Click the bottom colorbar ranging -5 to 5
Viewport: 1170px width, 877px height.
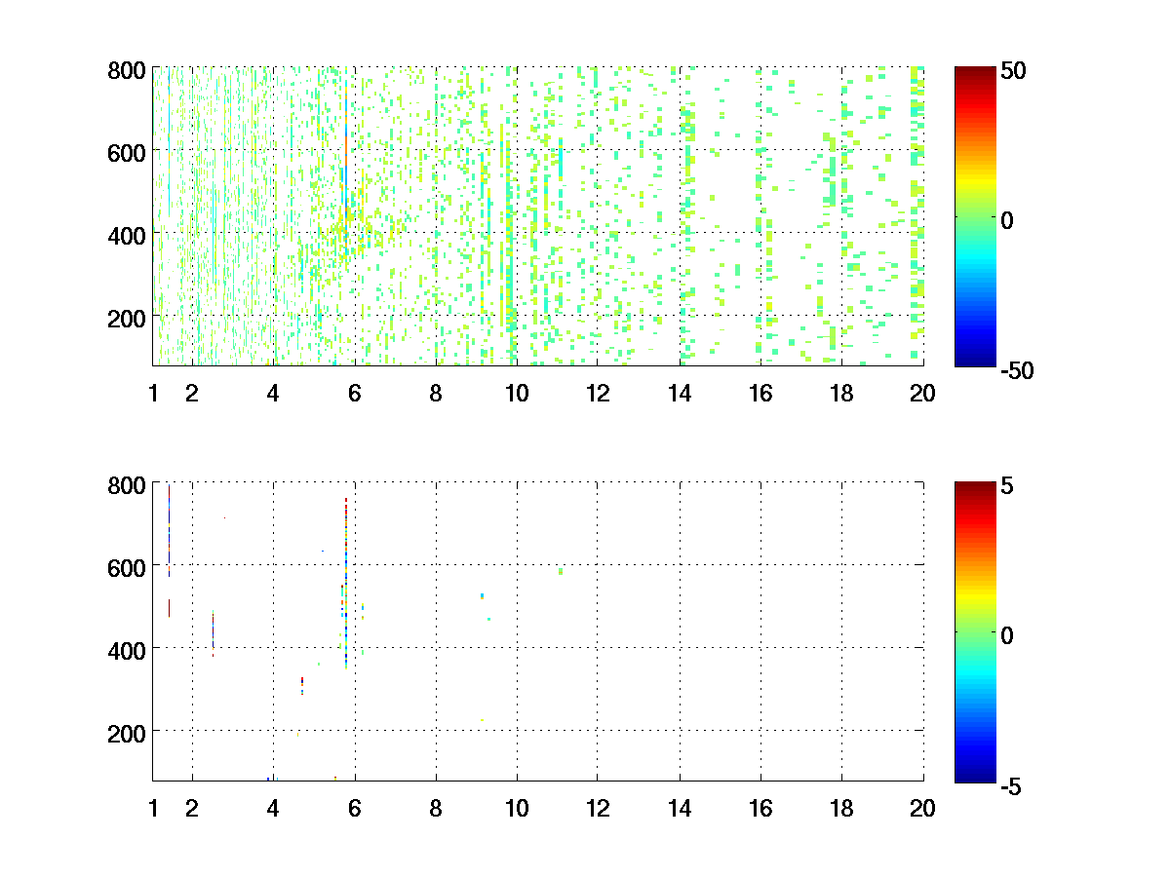tap(974, 631)
